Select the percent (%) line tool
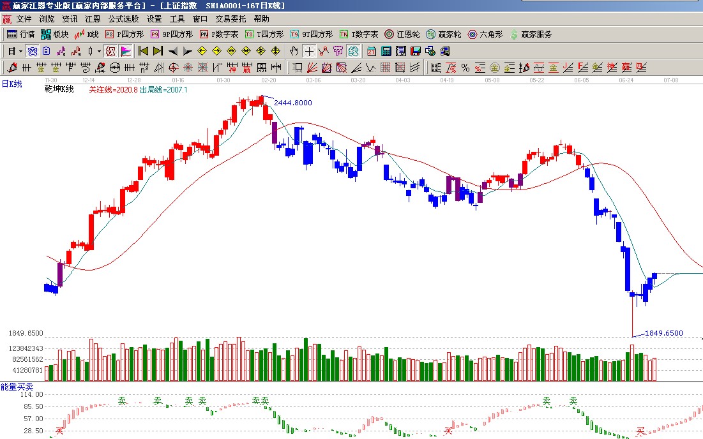703x439 pixels. 465,68
